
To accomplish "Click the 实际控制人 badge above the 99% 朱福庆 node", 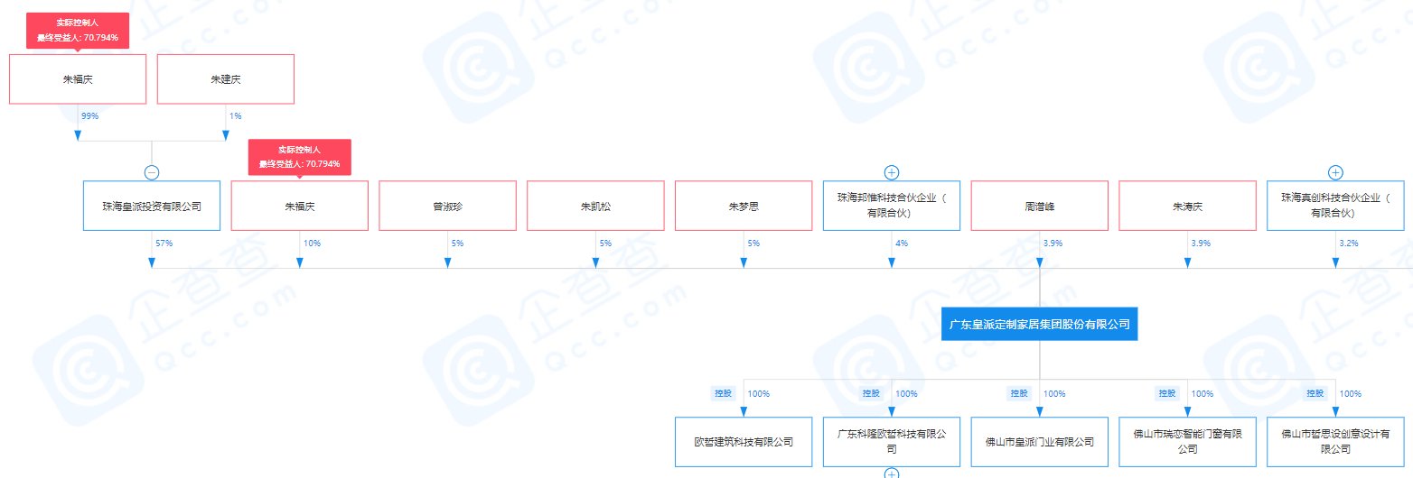I will click(x=78, y=30).
